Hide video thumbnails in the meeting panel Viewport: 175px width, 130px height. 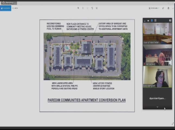145,21
